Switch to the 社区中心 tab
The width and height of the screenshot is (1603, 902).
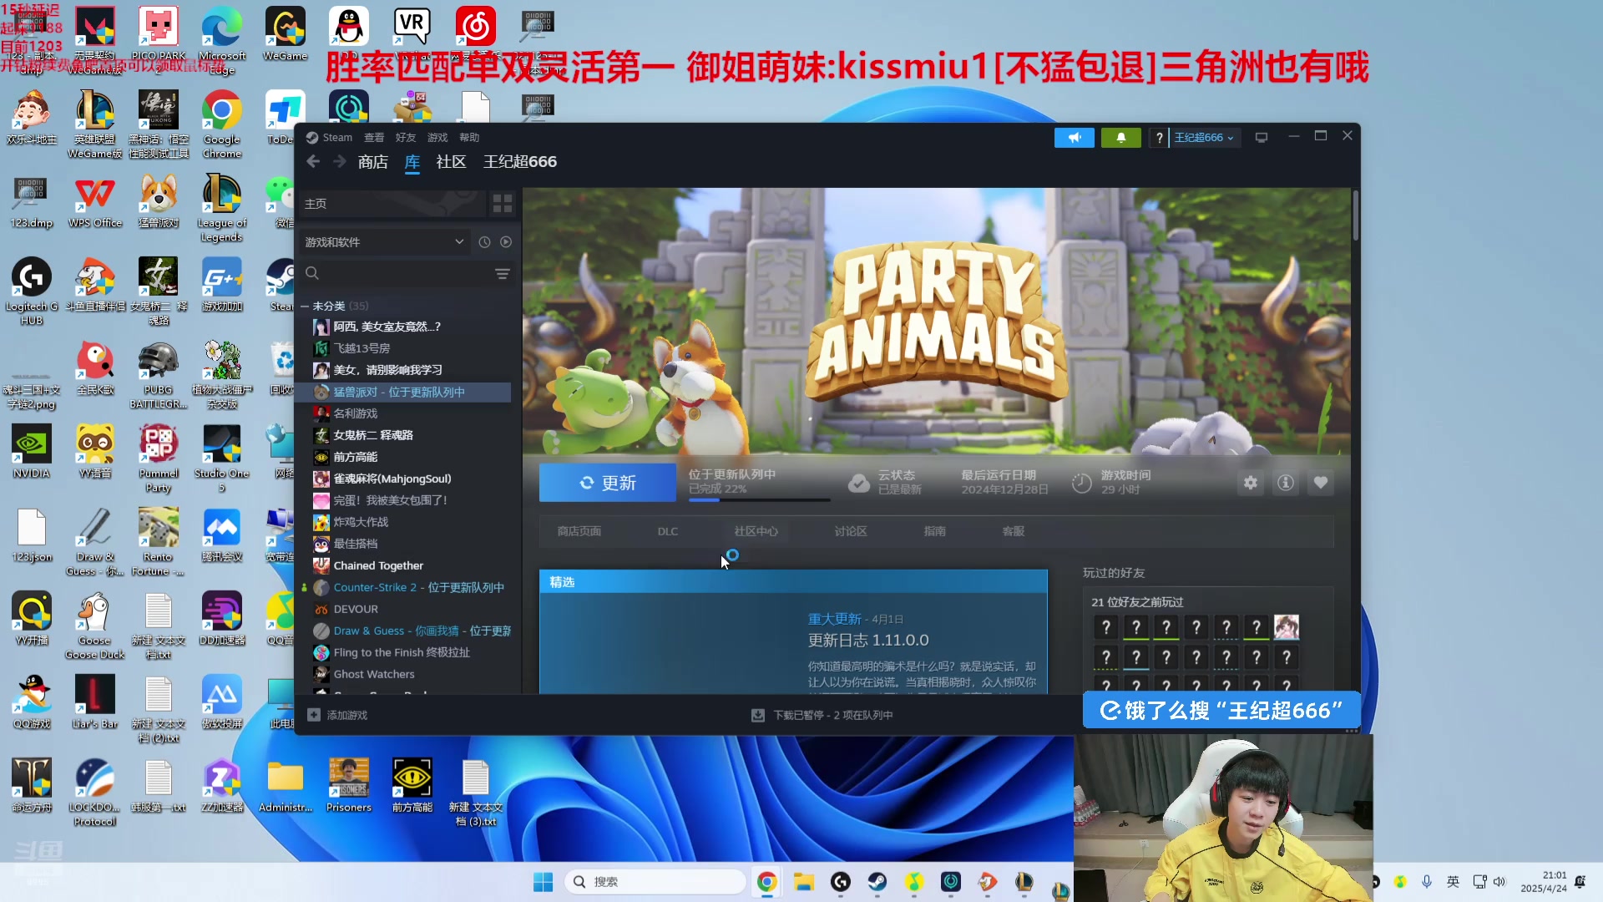click(756, 531)
